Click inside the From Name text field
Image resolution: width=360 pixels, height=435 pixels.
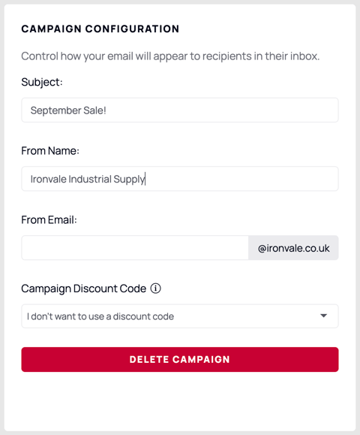180,179
